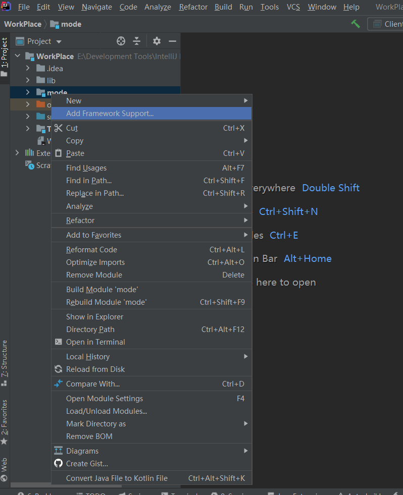Viewport: 403px width, 495px height.
Task: Click the Collapse All icon in Project panel
Action: pos(136,41)
